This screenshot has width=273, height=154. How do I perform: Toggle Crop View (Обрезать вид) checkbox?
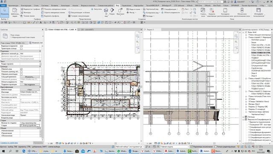coord(21,69)
